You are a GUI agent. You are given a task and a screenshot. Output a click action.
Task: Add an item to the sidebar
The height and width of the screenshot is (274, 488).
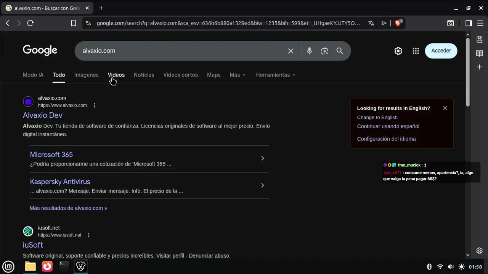point(480,67)
